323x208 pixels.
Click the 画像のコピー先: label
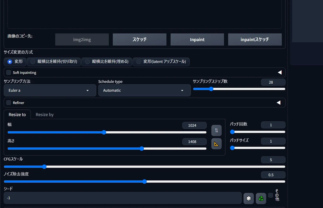click(20, 36)
